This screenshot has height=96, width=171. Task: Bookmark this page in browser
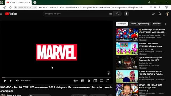coord(160,7)
